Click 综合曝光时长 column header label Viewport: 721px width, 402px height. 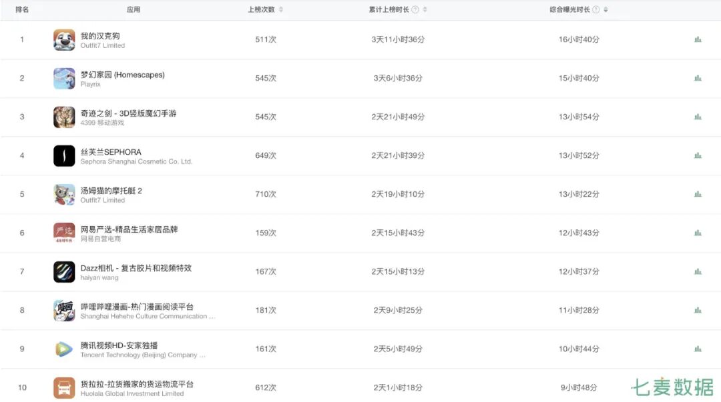click(x=569, y=9)
